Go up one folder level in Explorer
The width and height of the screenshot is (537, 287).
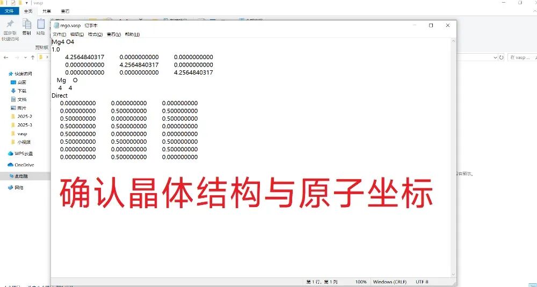coord(33,57)
